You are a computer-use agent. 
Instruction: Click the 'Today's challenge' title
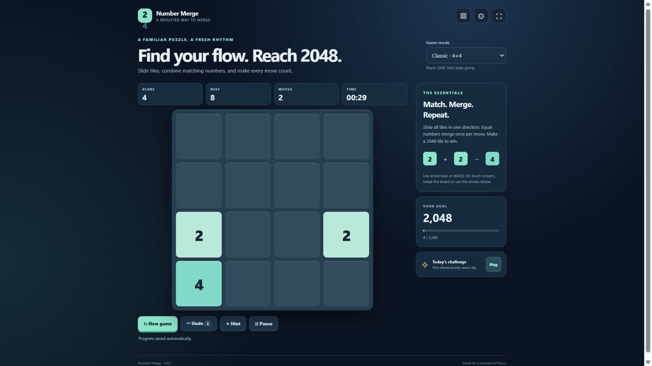[x=449, y=262]
